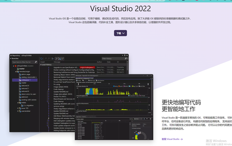Collapse the Local History group
The height and width of the screenshot is (146, 232).
click(x=41, y=65)
